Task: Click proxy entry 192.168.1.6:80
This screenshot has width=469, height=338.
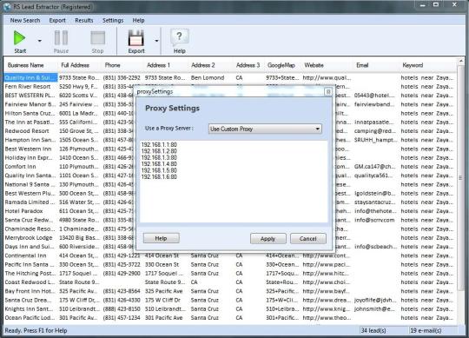Action: point(159,176)
